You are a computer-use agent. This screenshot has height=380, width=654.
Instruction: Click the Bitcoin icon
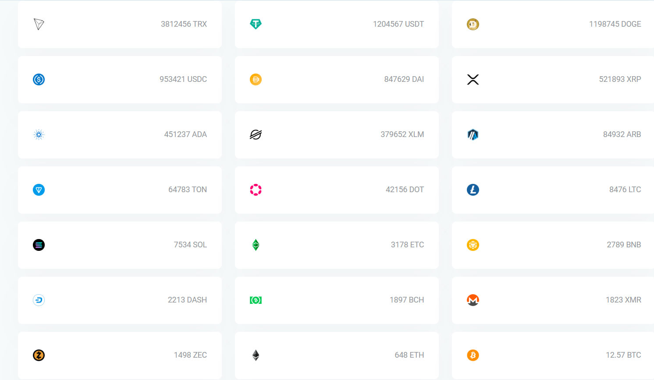[x=473, y=355]
